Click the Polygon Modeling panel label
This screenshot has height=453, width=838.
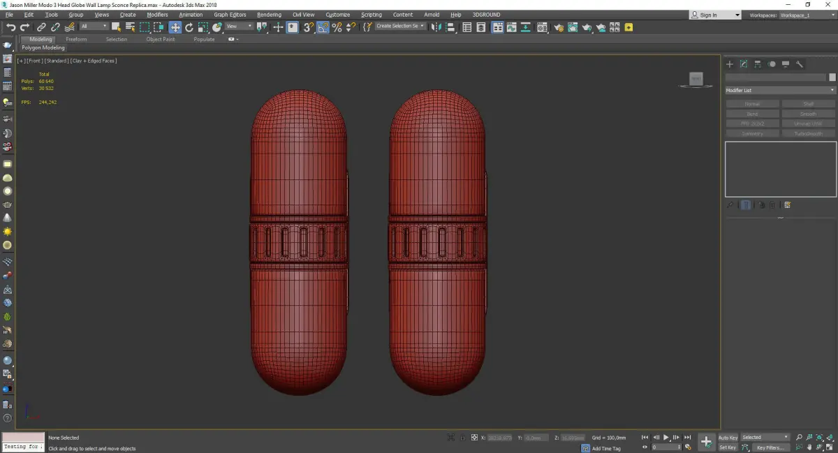43,48
